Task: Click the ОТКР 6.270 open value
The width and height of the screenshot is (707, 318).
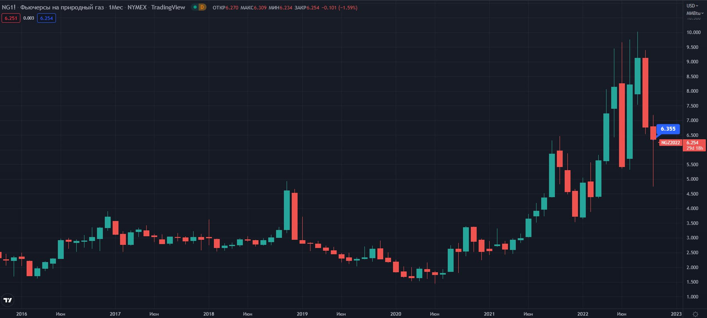Action: click(226, 7)
